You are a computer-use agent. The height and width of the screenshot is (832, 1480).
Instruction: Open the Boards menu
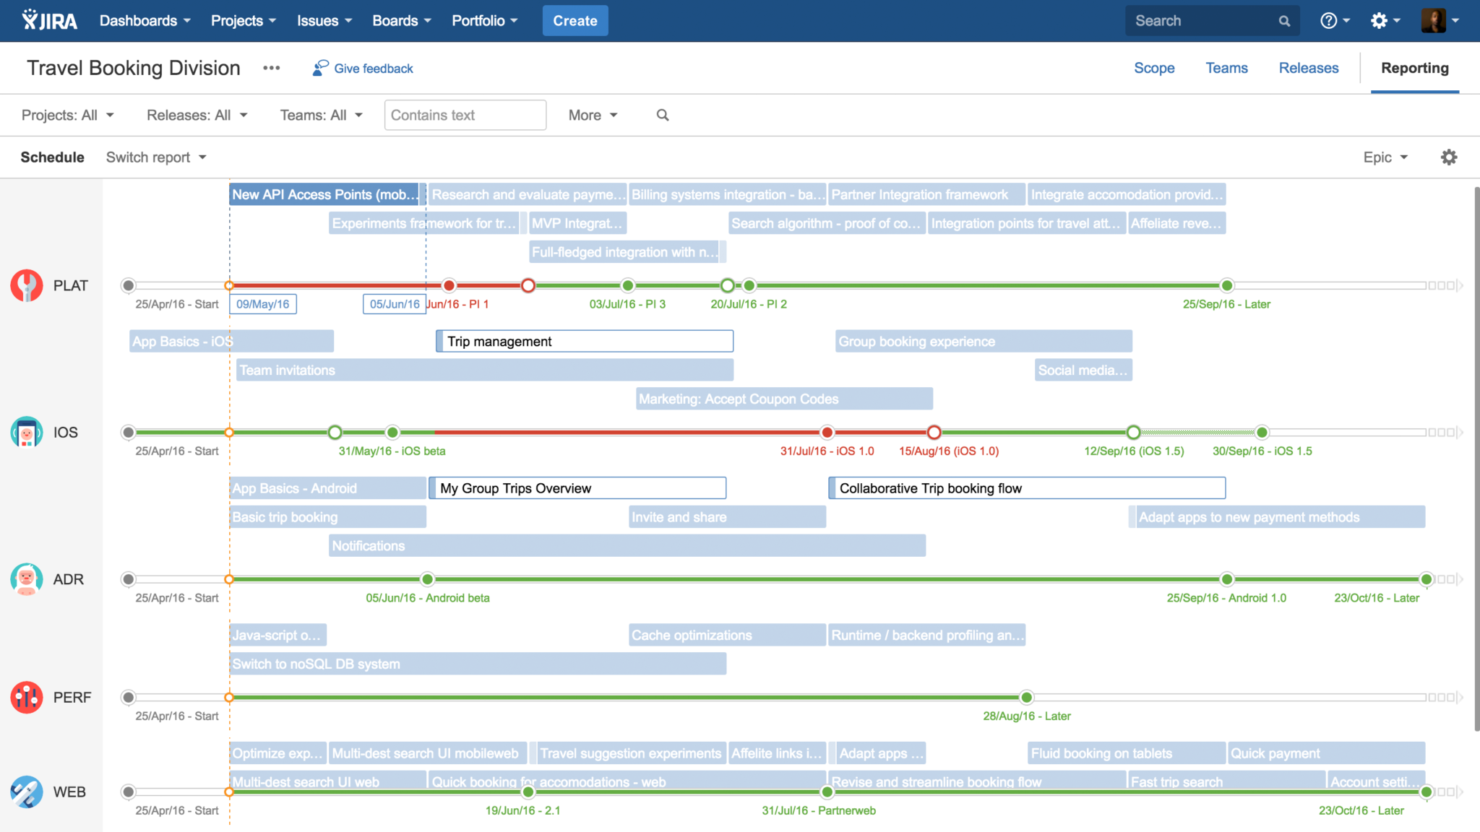point(401,21)
